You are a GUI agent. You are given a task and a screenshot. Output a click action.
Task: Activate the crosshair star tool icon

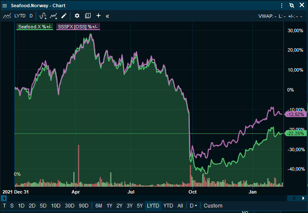tap(98, 16)
